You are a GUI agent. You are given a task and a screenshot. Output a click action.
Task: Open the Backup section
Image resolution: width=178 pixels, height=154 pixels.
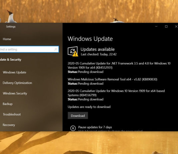tap(8, 104)
